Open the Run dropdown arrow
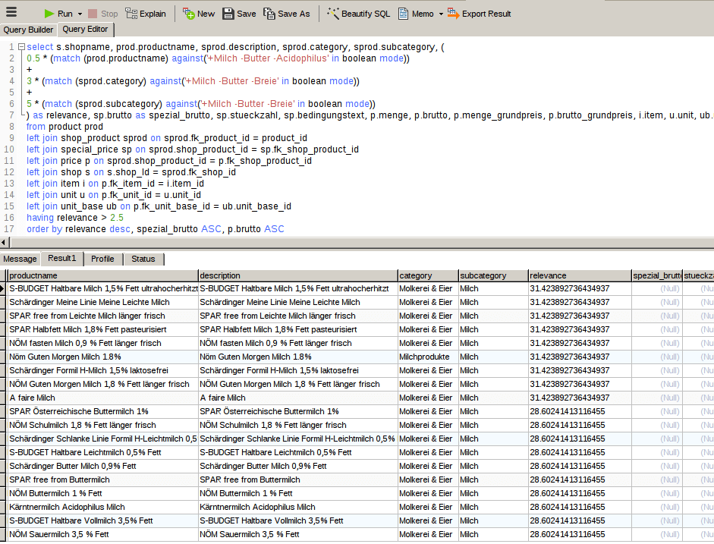Image resolution: width=714 pixels, height=544 pixels. [x=80, y=14]
